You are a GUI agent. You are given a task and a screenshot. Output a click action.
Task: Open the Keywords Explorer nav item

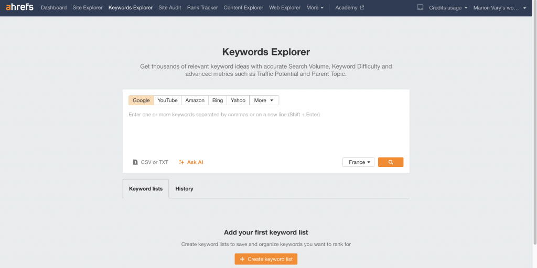[131, 7]
